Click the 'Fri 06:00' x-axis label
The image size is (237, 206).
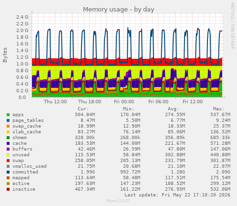[158, 102]
